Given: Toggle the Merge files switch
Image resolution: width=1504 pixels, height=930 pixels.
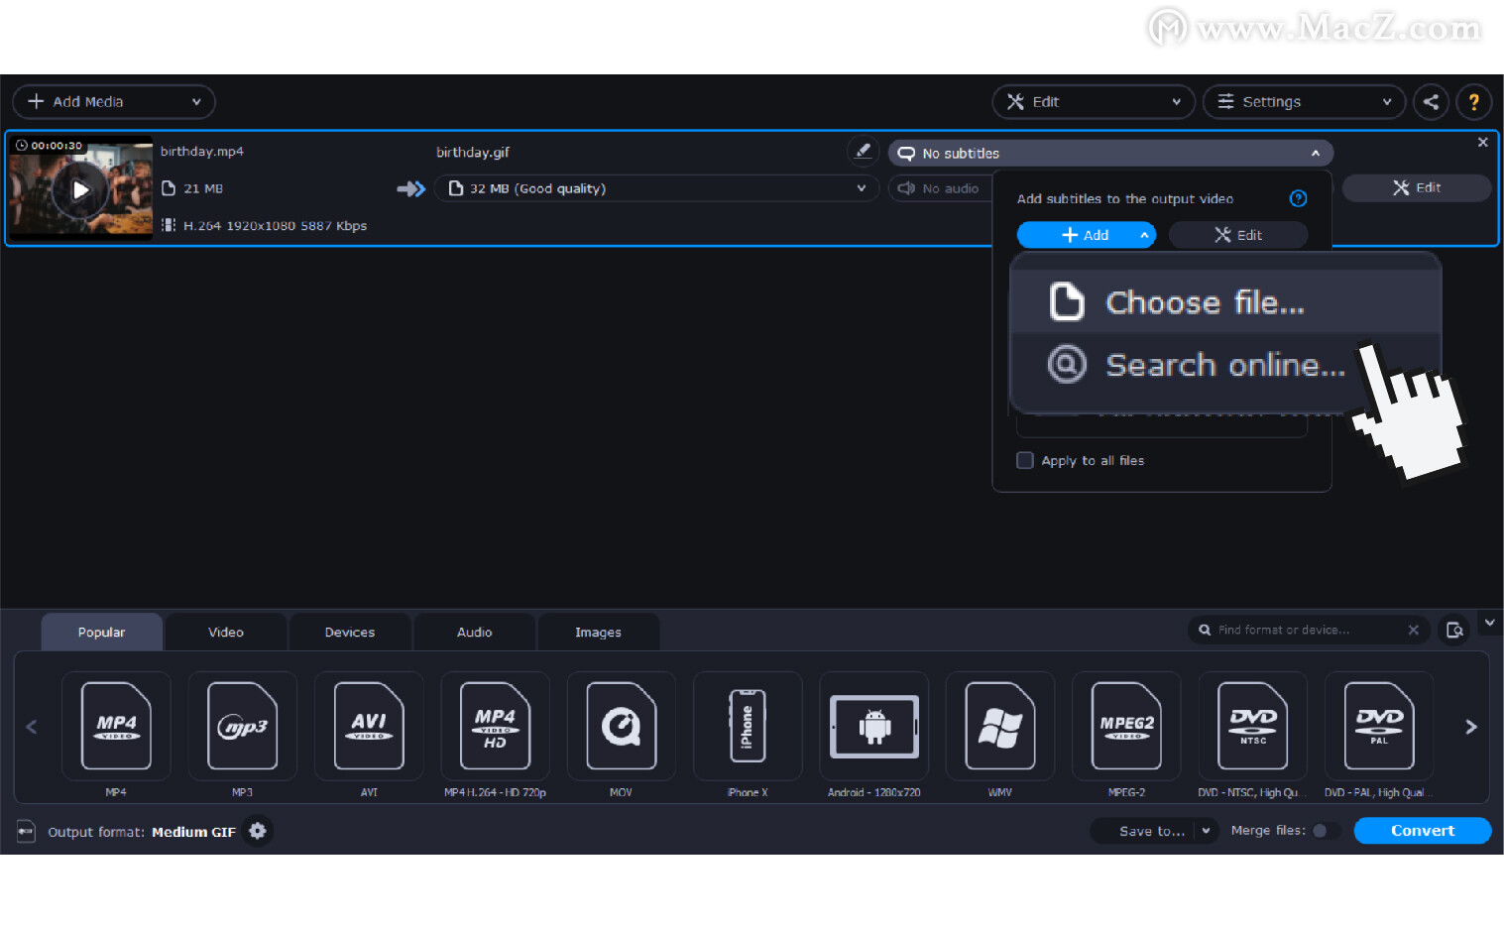Looking at the screenshot, I should (1326, 831).
